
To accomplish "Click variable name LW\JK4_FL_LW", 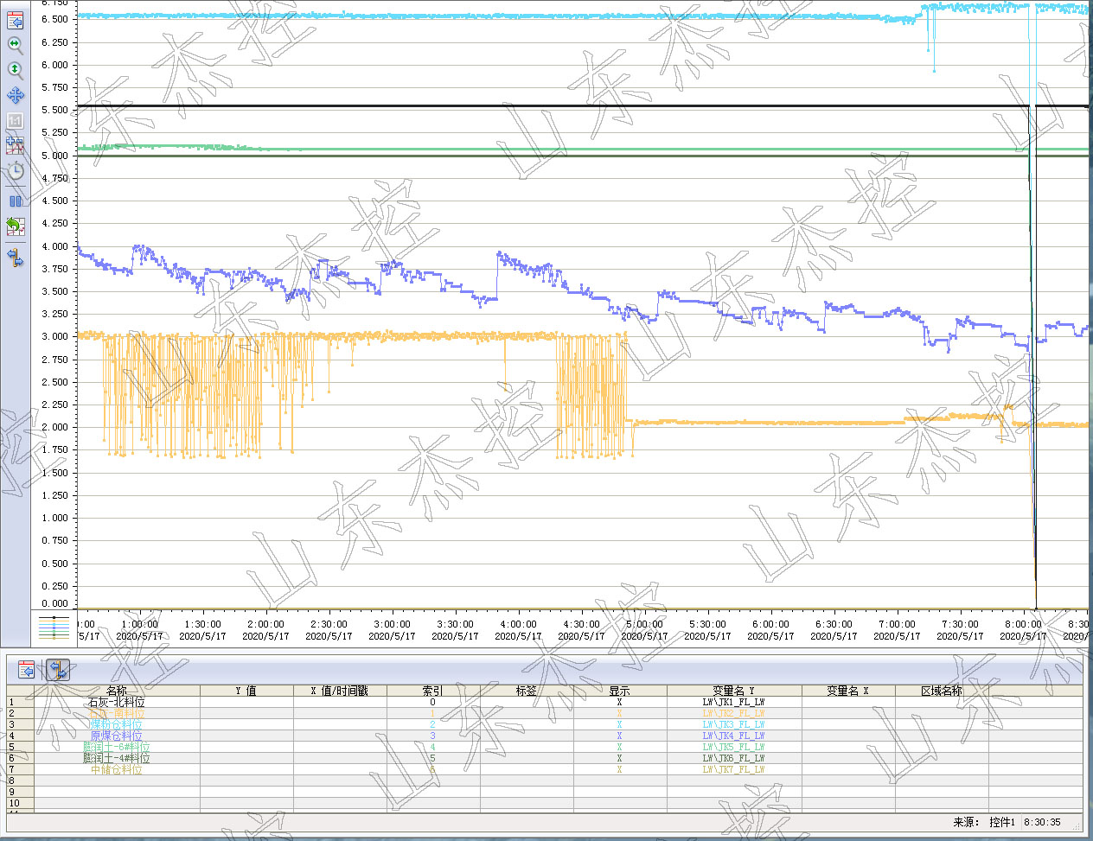I will (734, 736).
